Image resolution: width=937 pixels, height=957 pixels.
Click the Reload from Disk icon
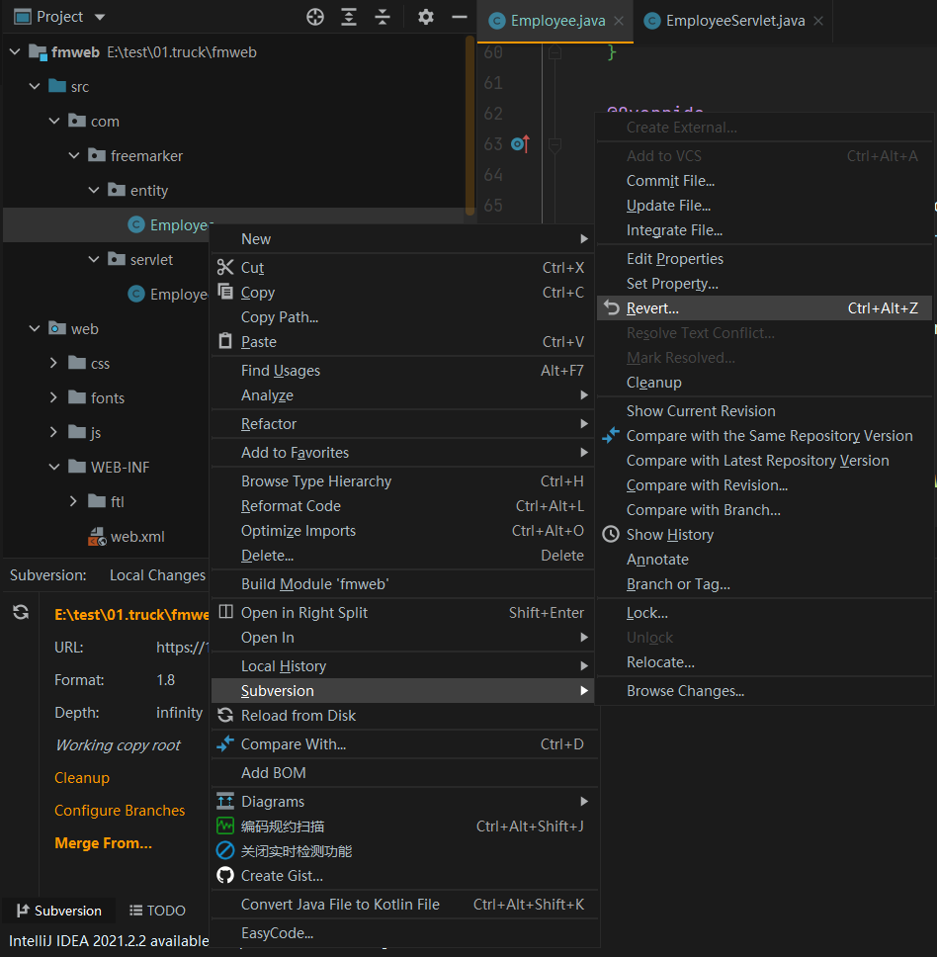pos(225,716)
